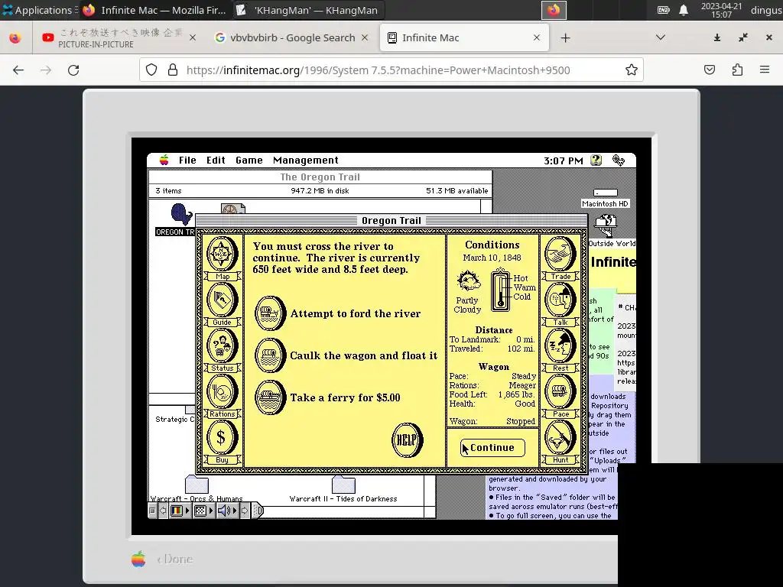Choose Take a ferry for $5.00 icon
Screen dimensions: 783x587
point(270,397)
